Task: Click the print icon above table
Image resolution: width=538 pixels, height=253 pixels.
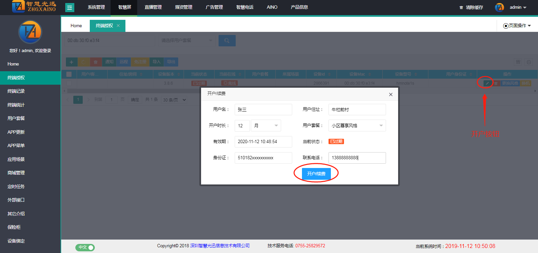Action: pos(529,62)
